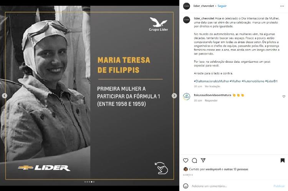Share post via paper plane icon

203,160
